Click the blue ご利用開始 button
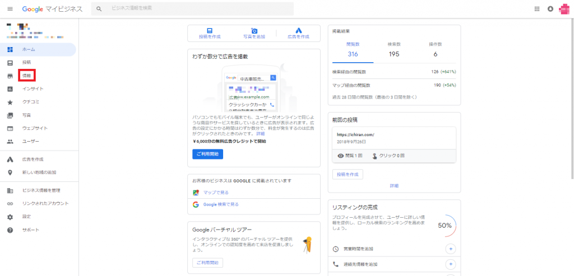 [x=207, y=154]
